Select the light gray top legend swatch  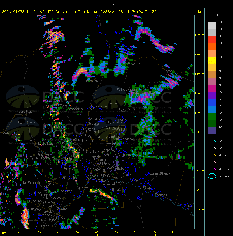(x=212, y=25)
